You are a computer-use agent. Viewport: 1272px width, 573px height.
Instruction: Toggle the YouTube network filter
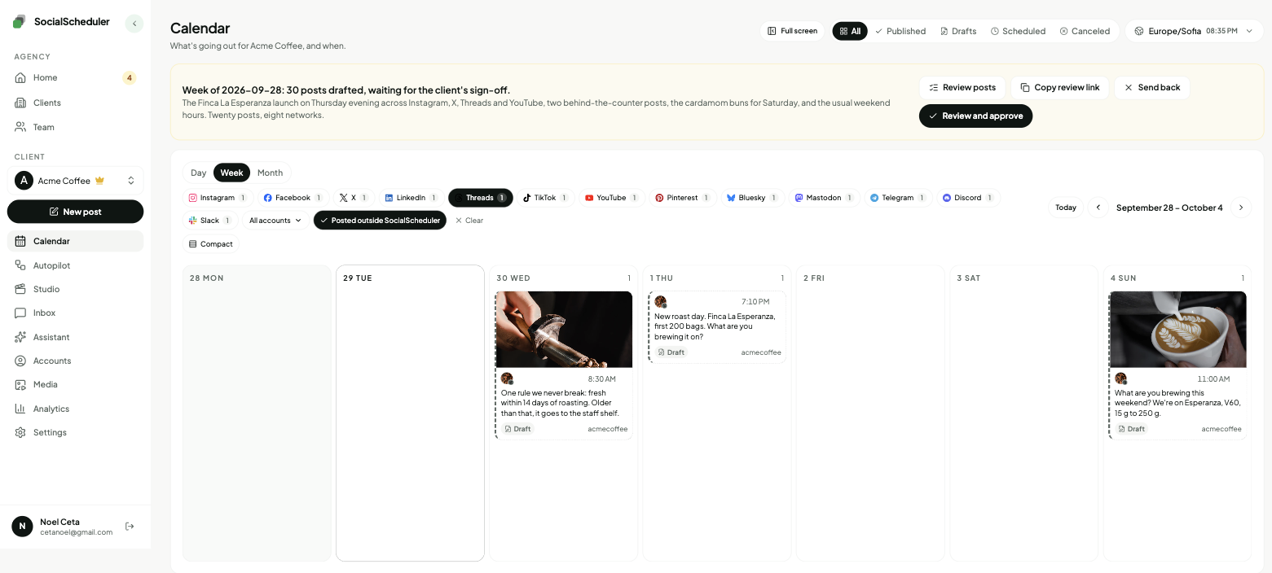612,198
